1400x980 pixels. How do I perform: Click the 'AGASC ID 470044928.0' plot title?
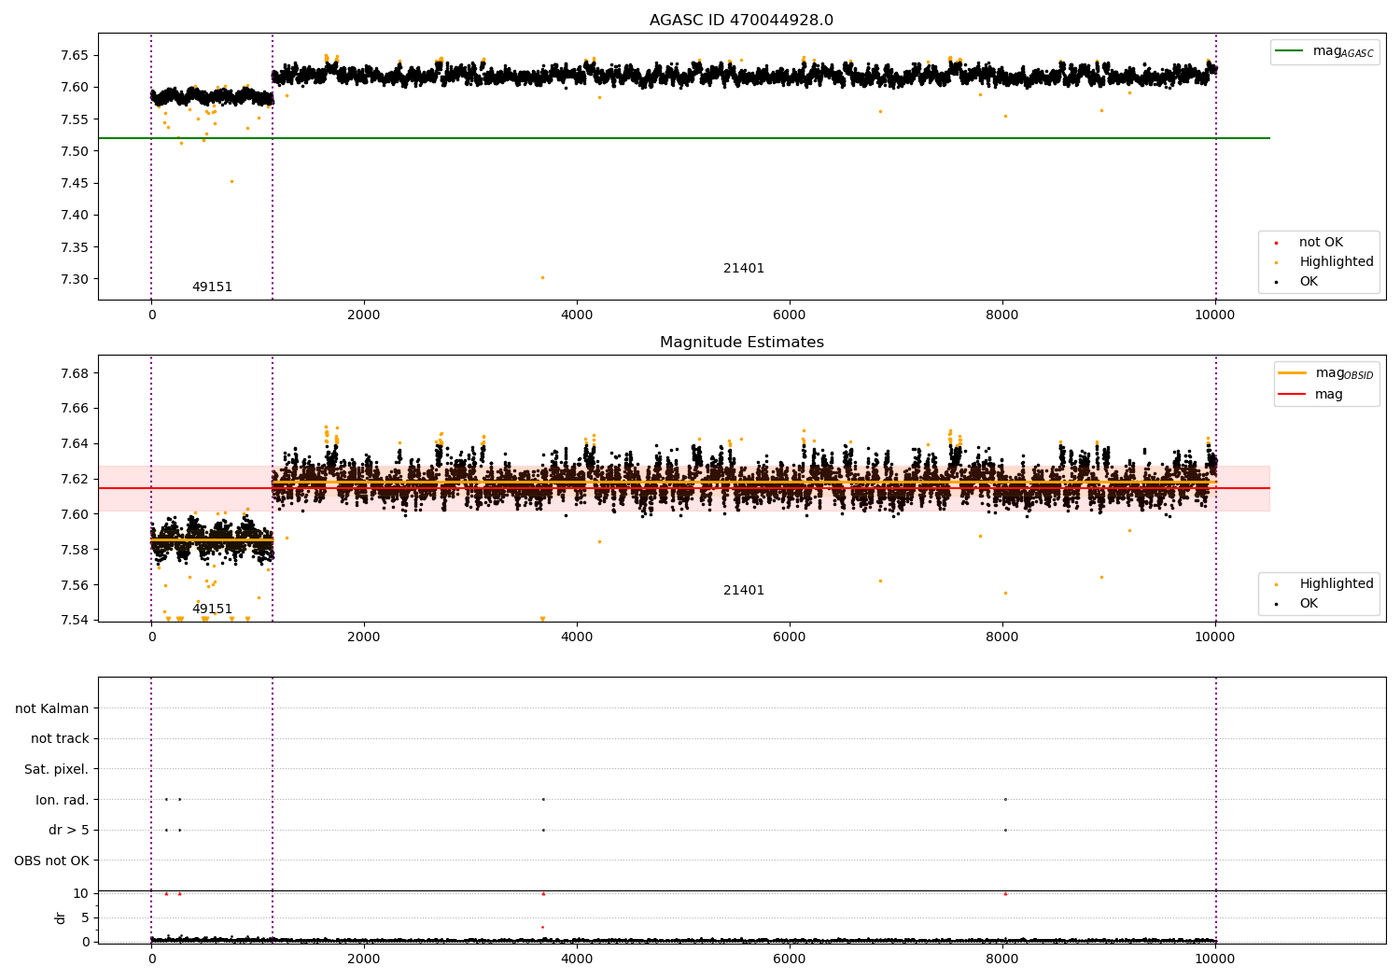[x=741, y=21]
